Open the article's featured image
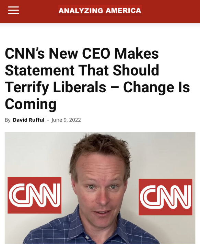This screenshot has width=200, height=247. (100, 188)
